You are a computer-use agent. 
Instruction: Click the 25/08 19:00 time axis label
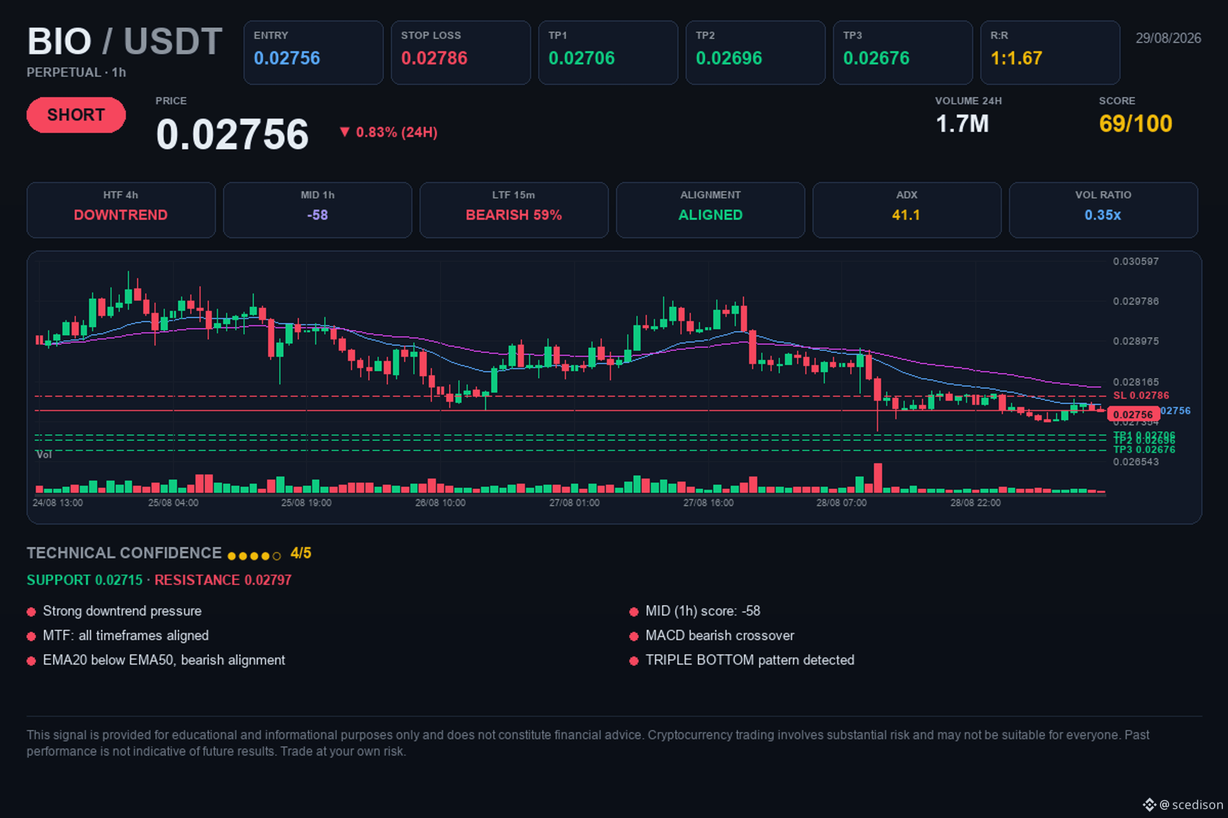click(x=306, y=503)
